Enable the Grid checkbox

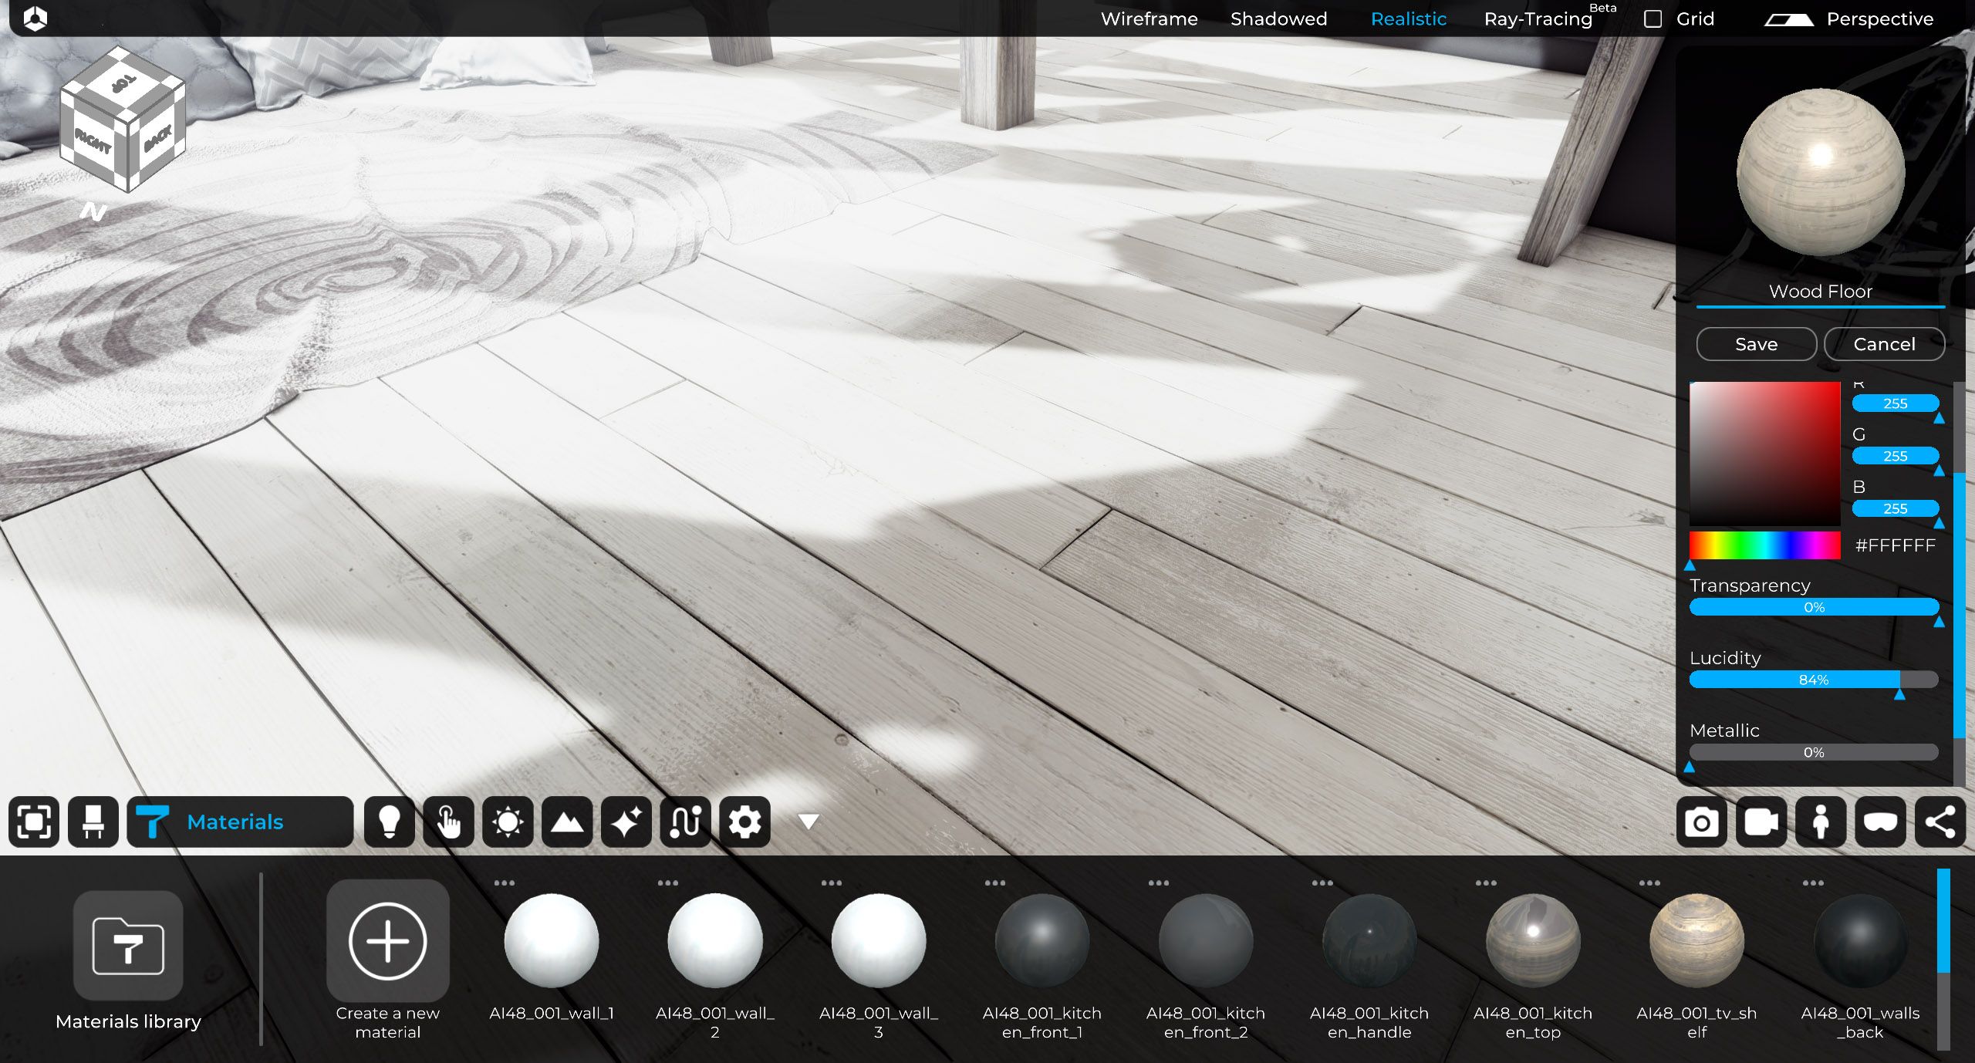coord(1652,19)
